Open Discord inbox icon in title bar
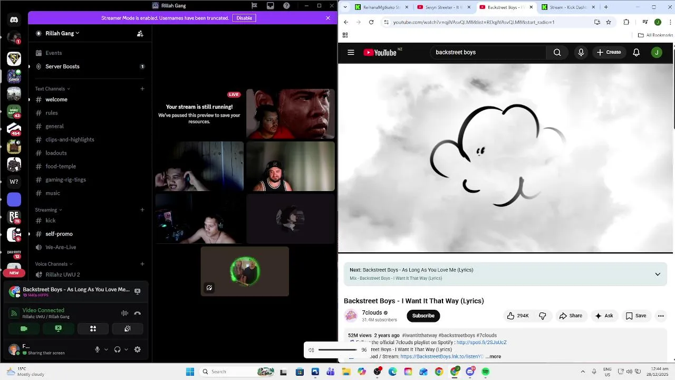This screenshot has height=380, width=675. (x=271, y=6)
